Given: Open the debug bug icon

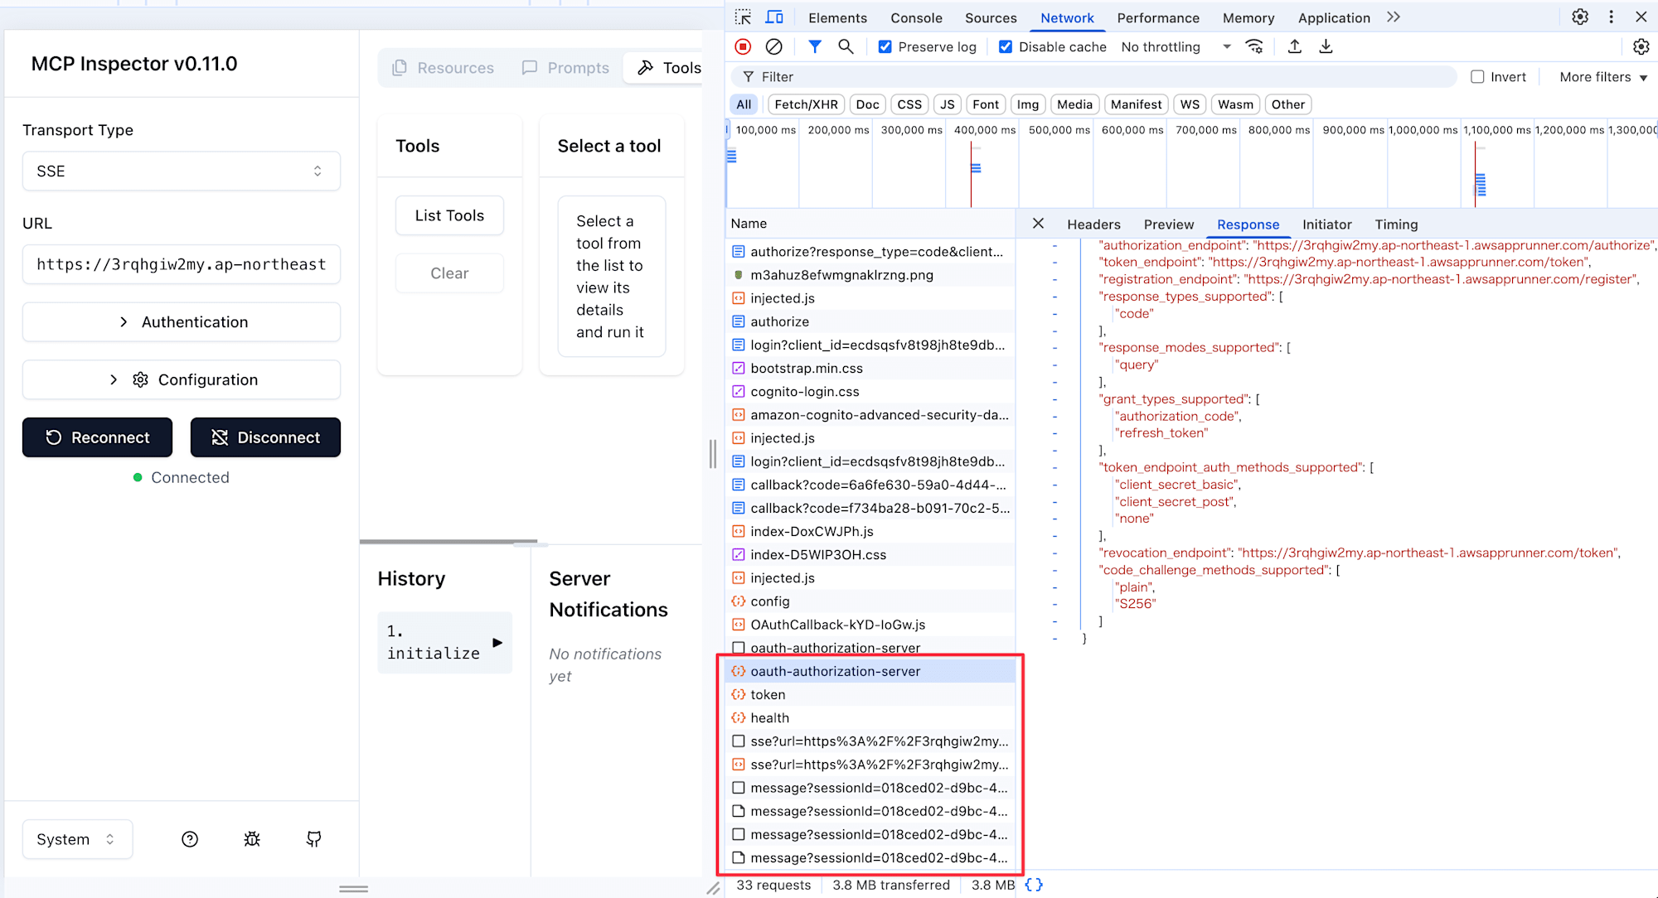Looking at the screenshot, I should [252, 839].
